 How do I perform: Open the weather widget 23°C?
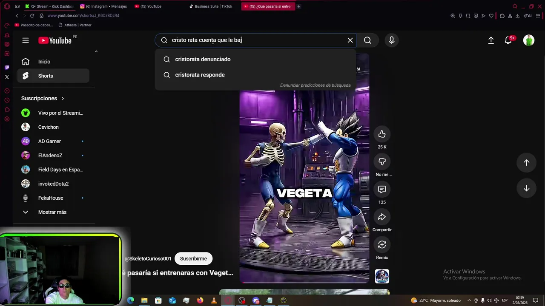coord(436,300)
